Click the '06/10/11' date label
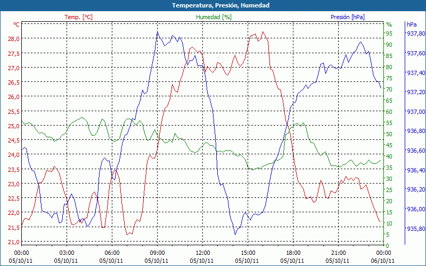Screen dimensions: 426x266 pos(382,261)
